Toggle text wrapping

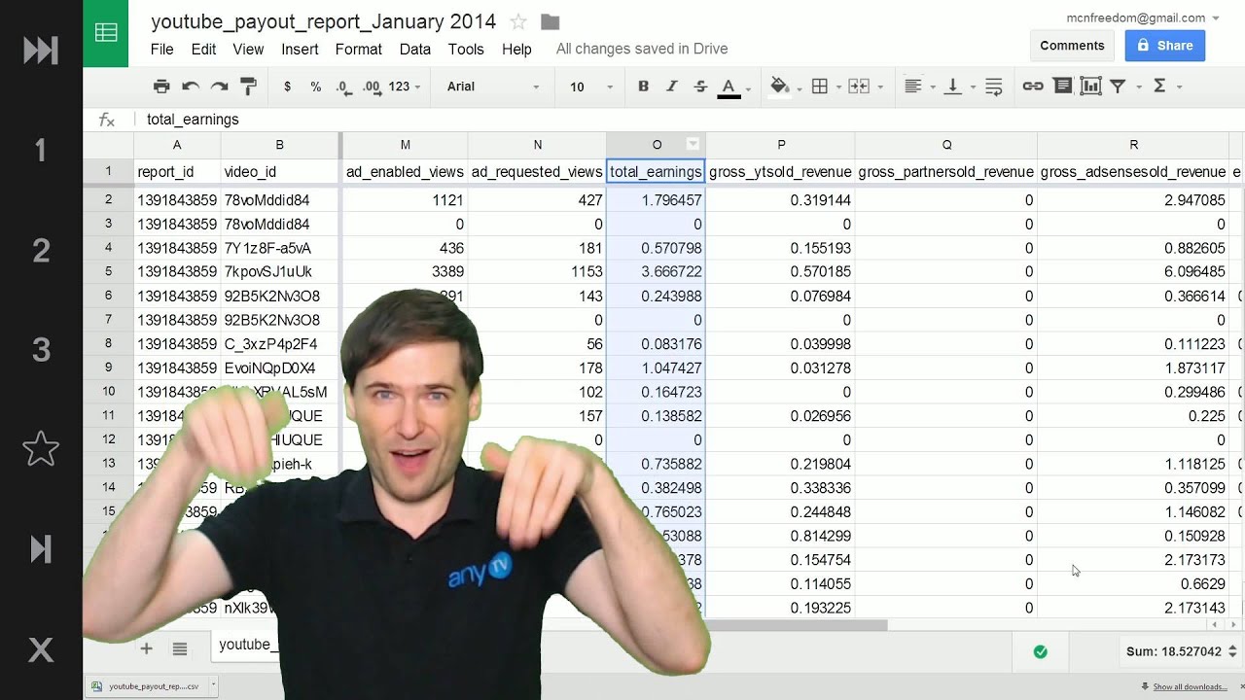[x=993, y=87]
